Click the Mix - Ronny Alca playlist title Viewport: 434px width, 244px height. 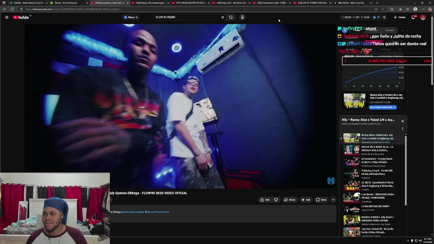(368, 120)
